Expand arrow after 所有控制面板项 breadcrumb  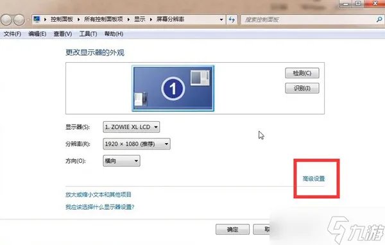(x=128, y=19)
